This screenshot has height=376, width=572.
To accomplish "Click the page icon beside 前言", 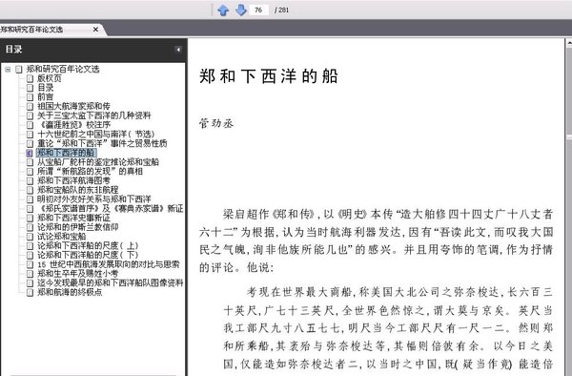I will tap(30, 97).
